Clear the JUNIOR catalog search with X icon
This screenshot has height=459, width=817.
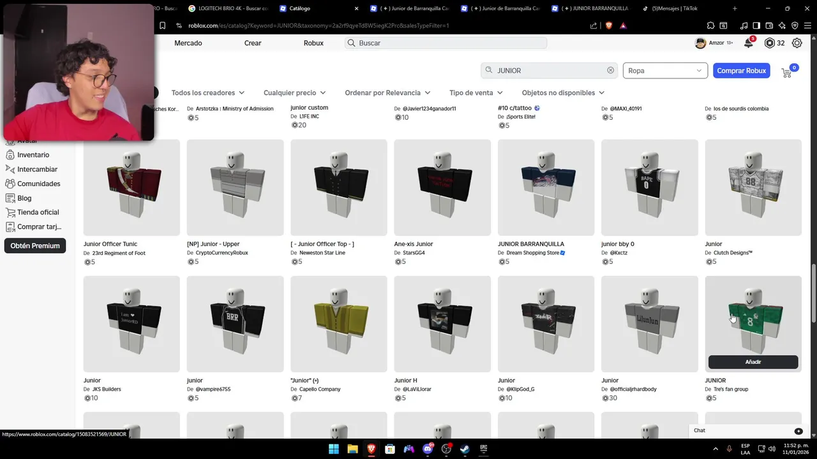click(x=610, y=70)
